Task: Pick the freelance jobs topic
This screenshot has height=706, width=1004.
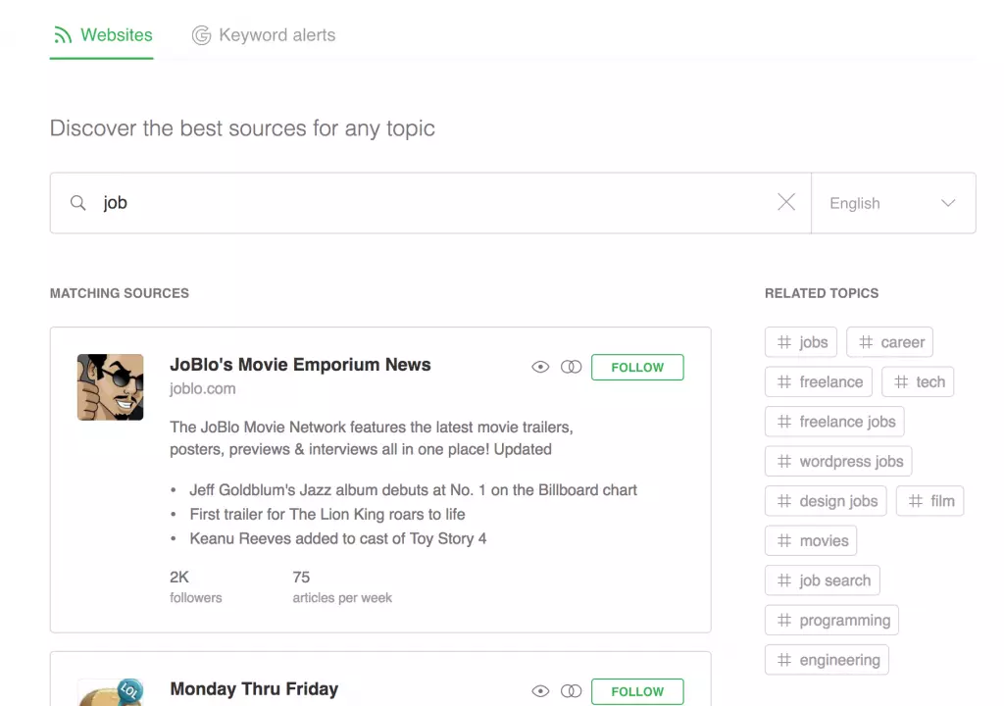Action: tap(835, 422)
